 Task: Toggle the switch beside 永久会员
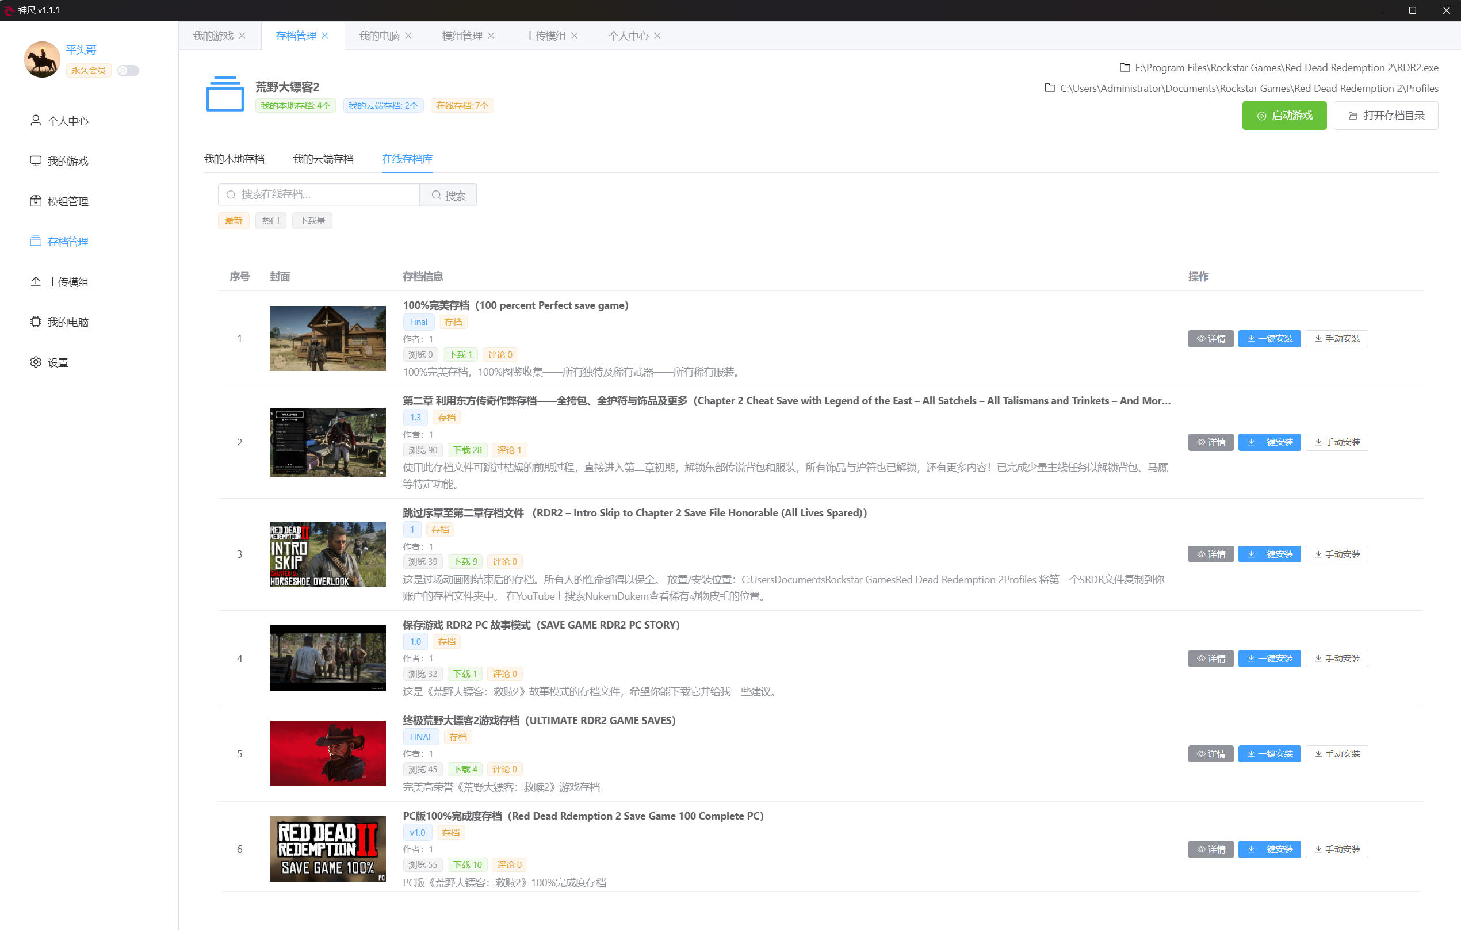pyautogui.click(x=128, y=70)
